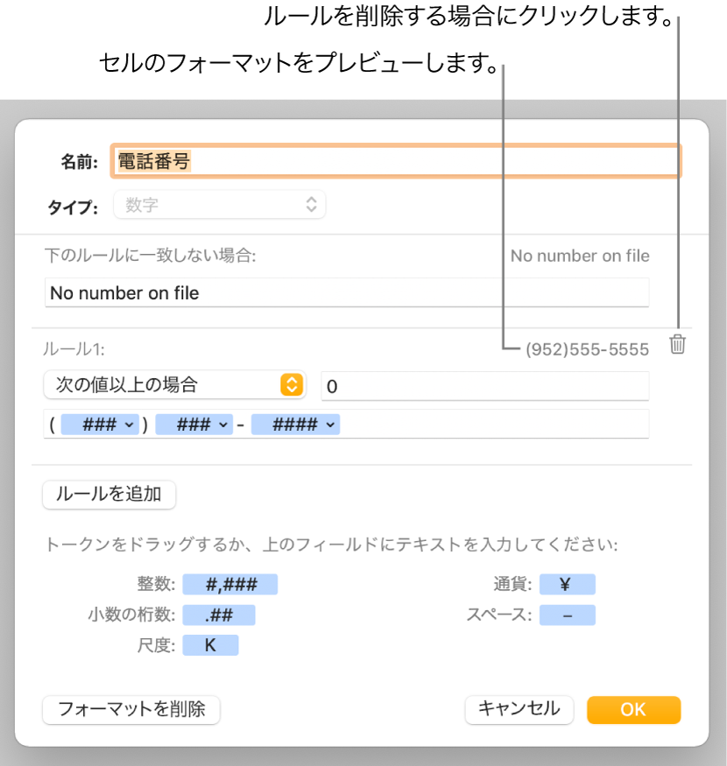Click the No number on file text field
727x766 pixels.
click(x=347, y=292)
